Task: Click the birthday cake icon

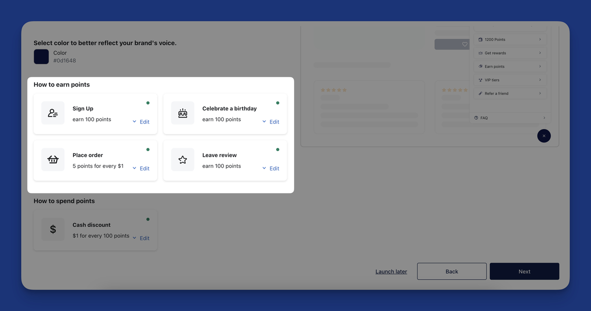Action: click(x=183, y=113)
